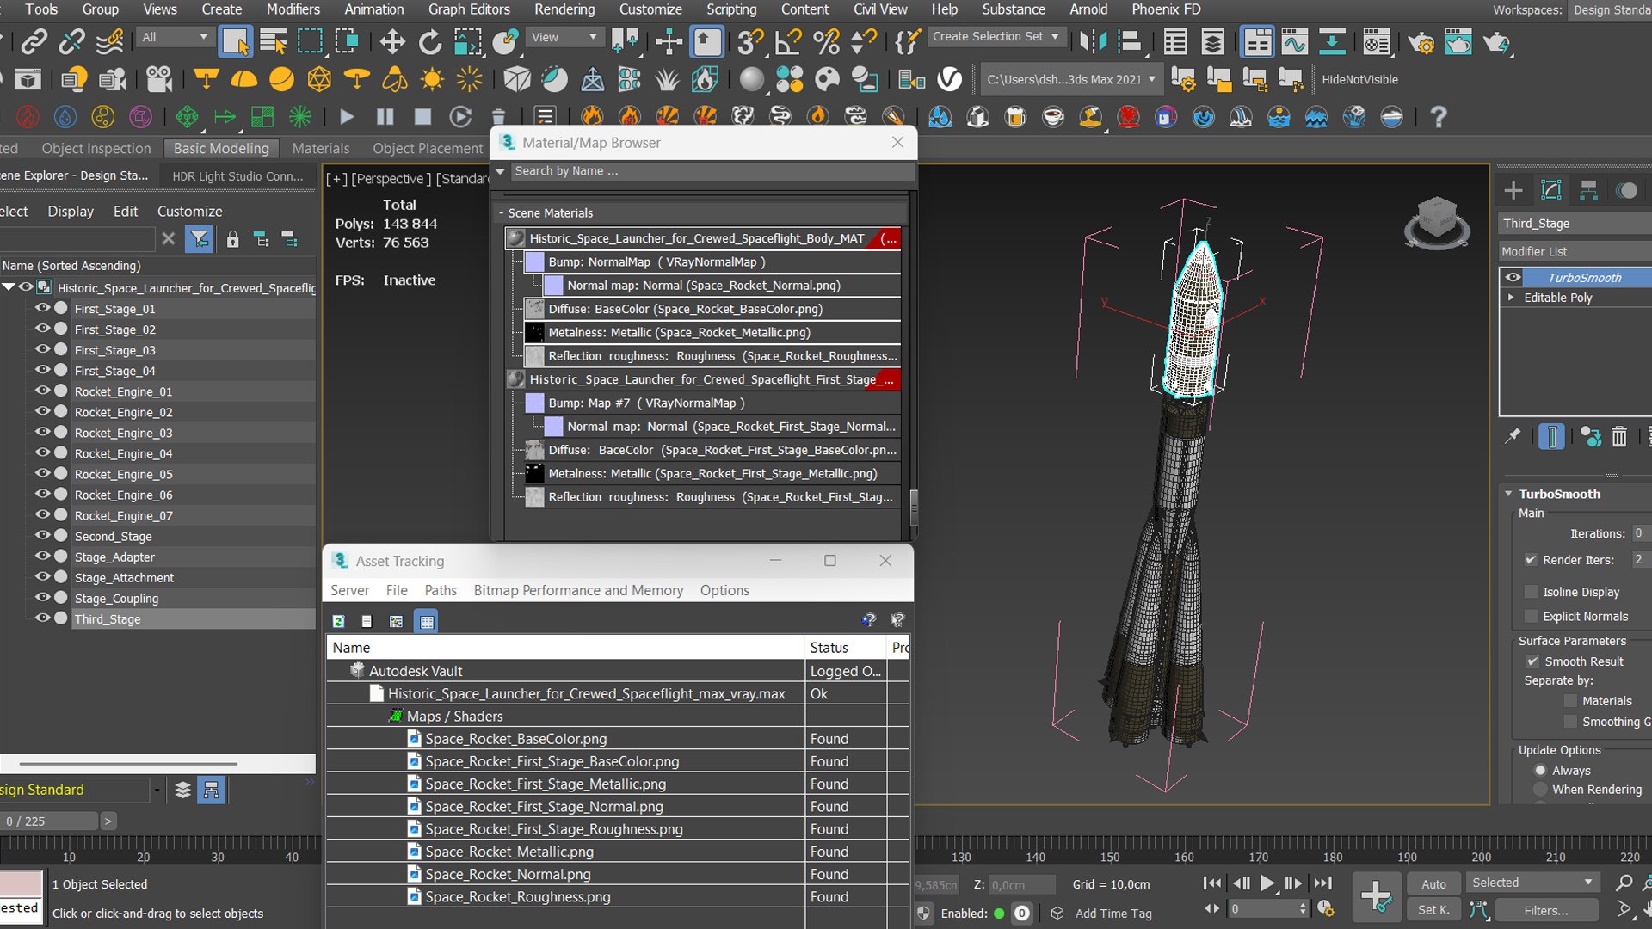Open the Selected key filter dropdown

click(1533, 883)
